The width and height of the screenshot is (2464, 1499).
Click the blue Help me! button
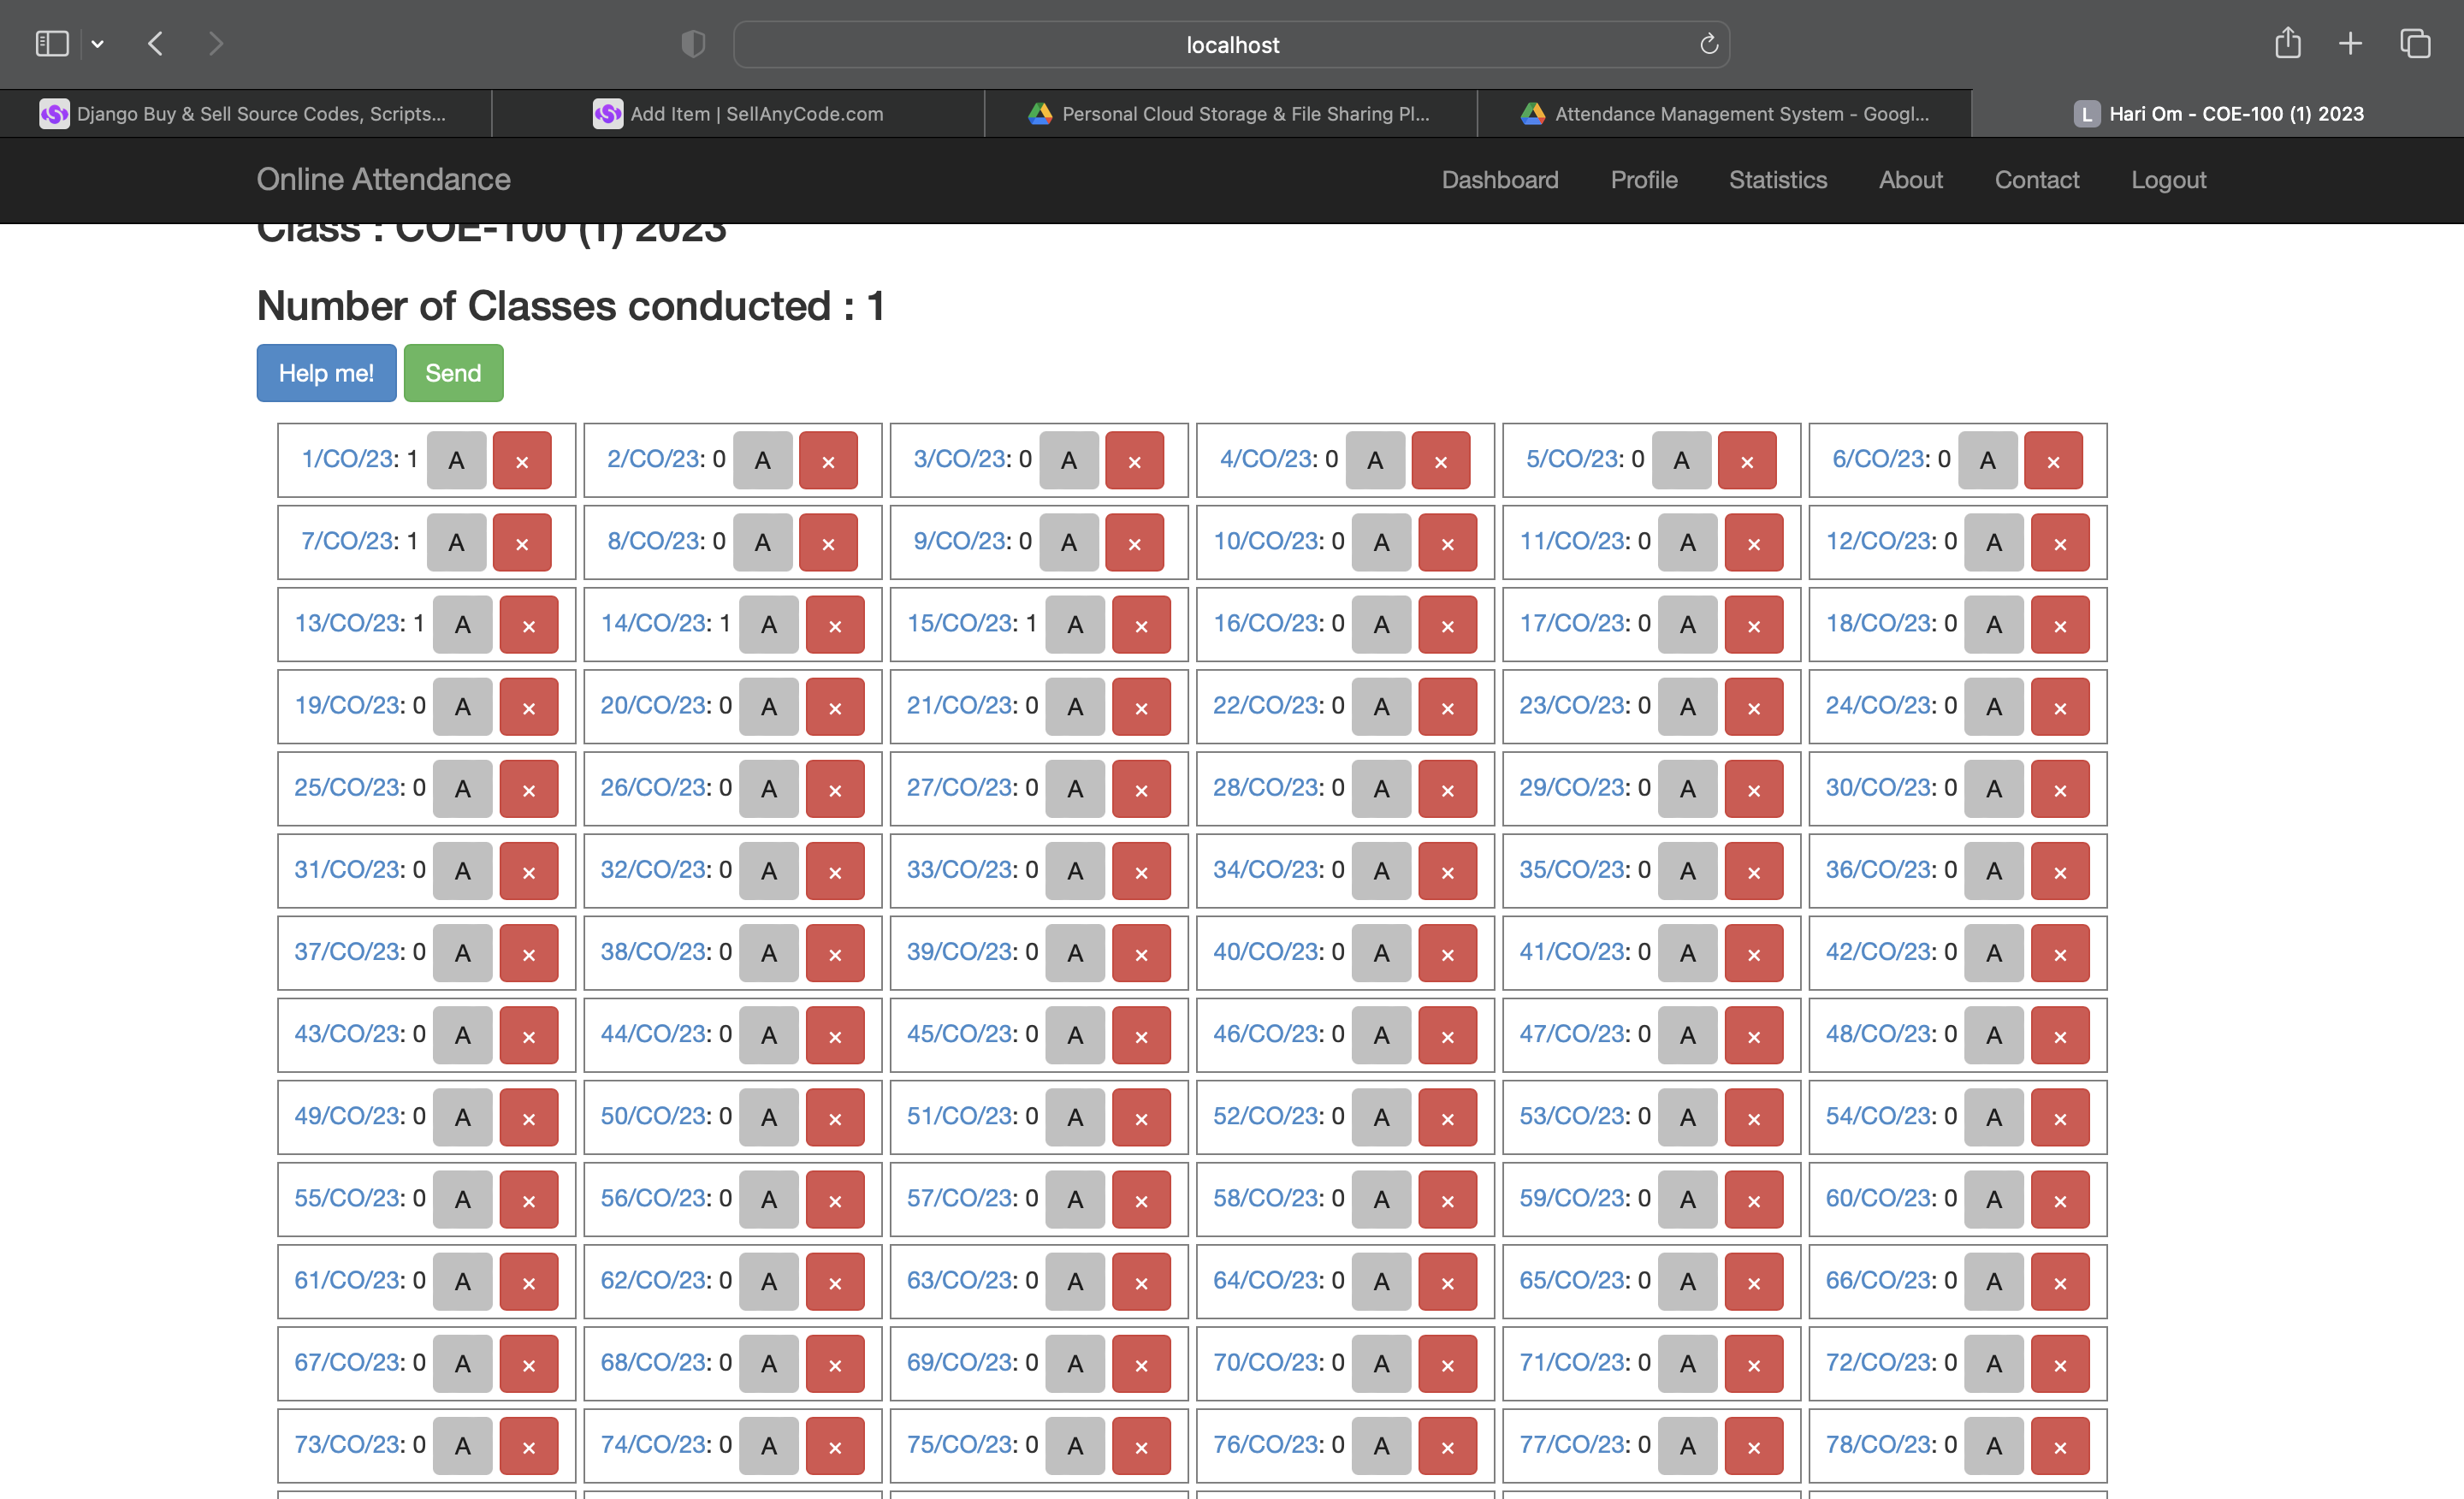(326, 373)
